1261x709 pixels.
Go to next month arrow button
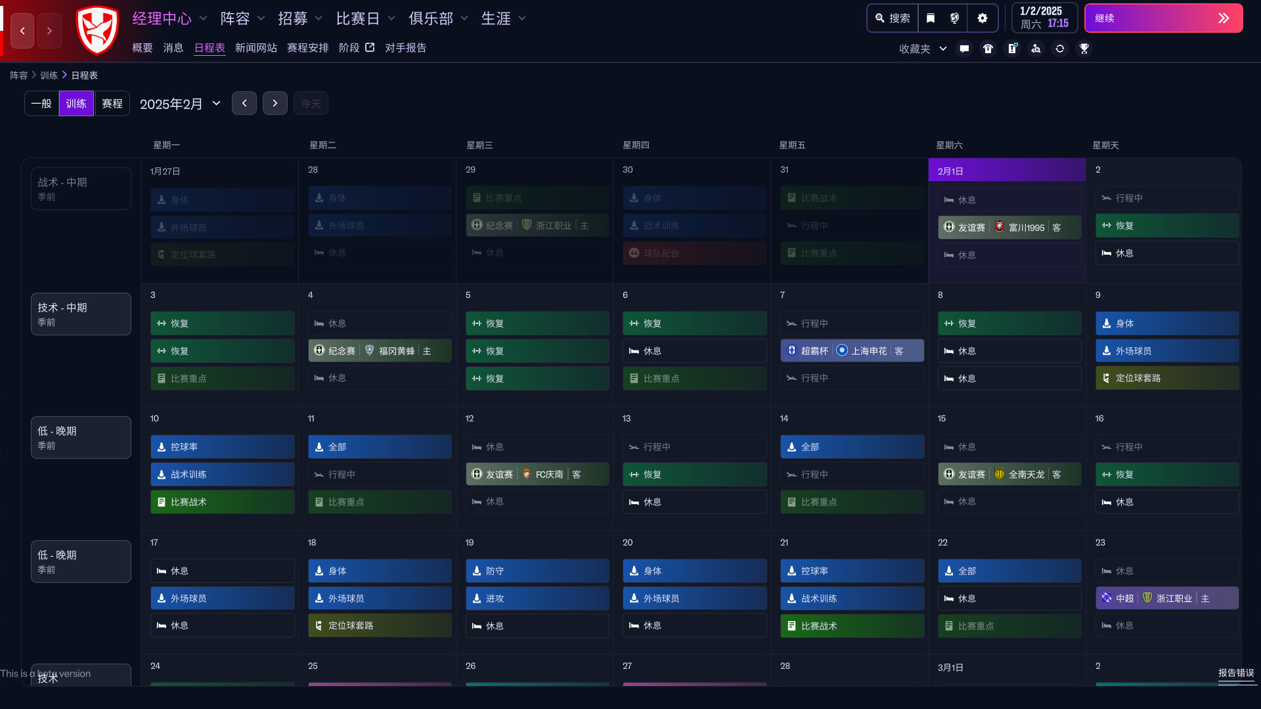pos(275,103)
